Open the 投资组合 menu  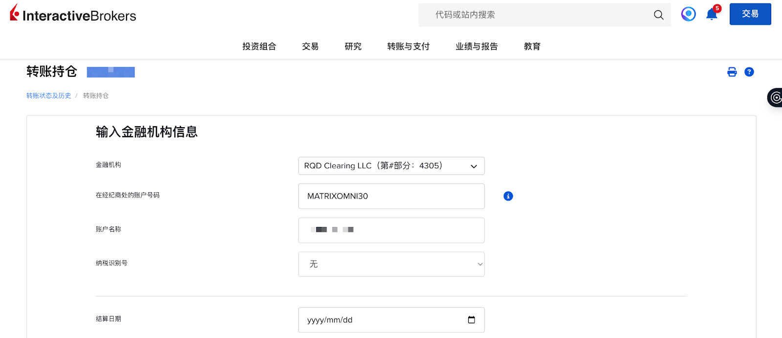[260, 46]
